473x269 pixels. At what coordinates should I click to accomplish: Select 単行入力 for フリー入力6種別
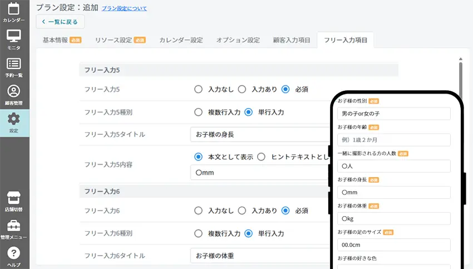click(249, 234)
